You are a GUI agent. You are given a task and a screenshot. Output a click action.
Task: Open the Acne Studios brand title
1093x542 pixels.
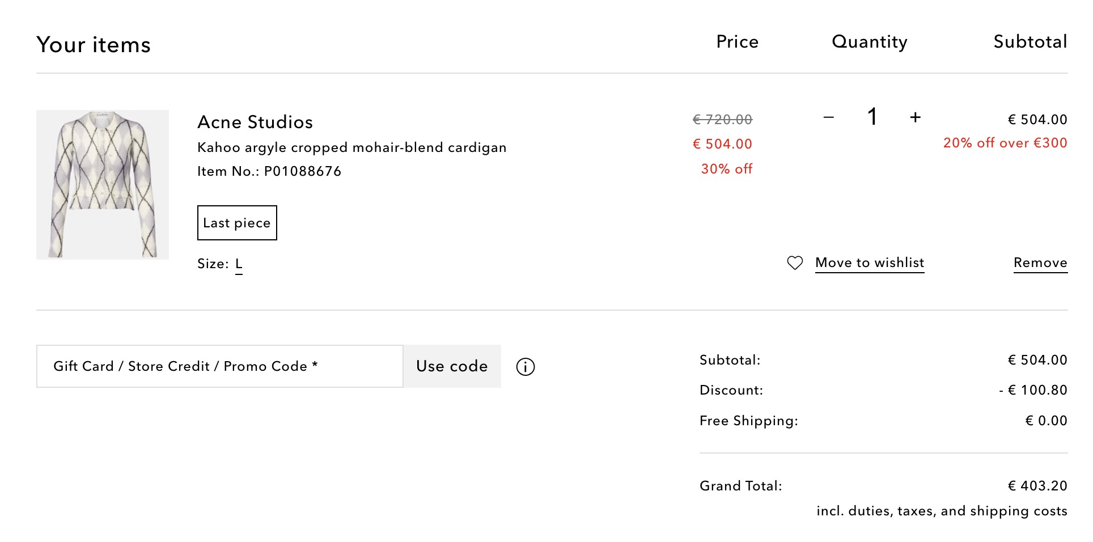(255, 122)
